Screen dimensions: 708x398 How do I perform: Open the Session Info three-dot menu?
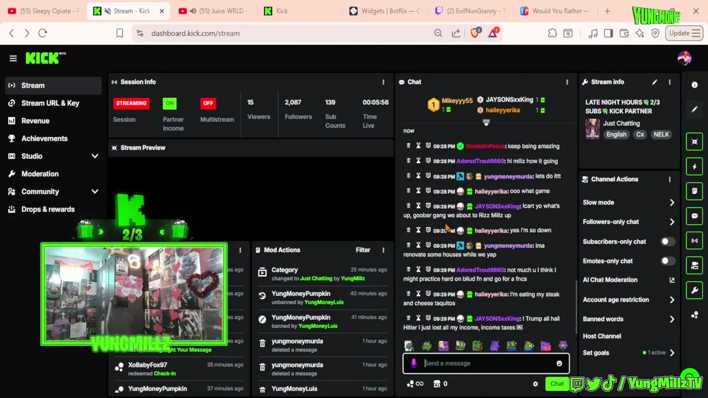pos(383,82)
